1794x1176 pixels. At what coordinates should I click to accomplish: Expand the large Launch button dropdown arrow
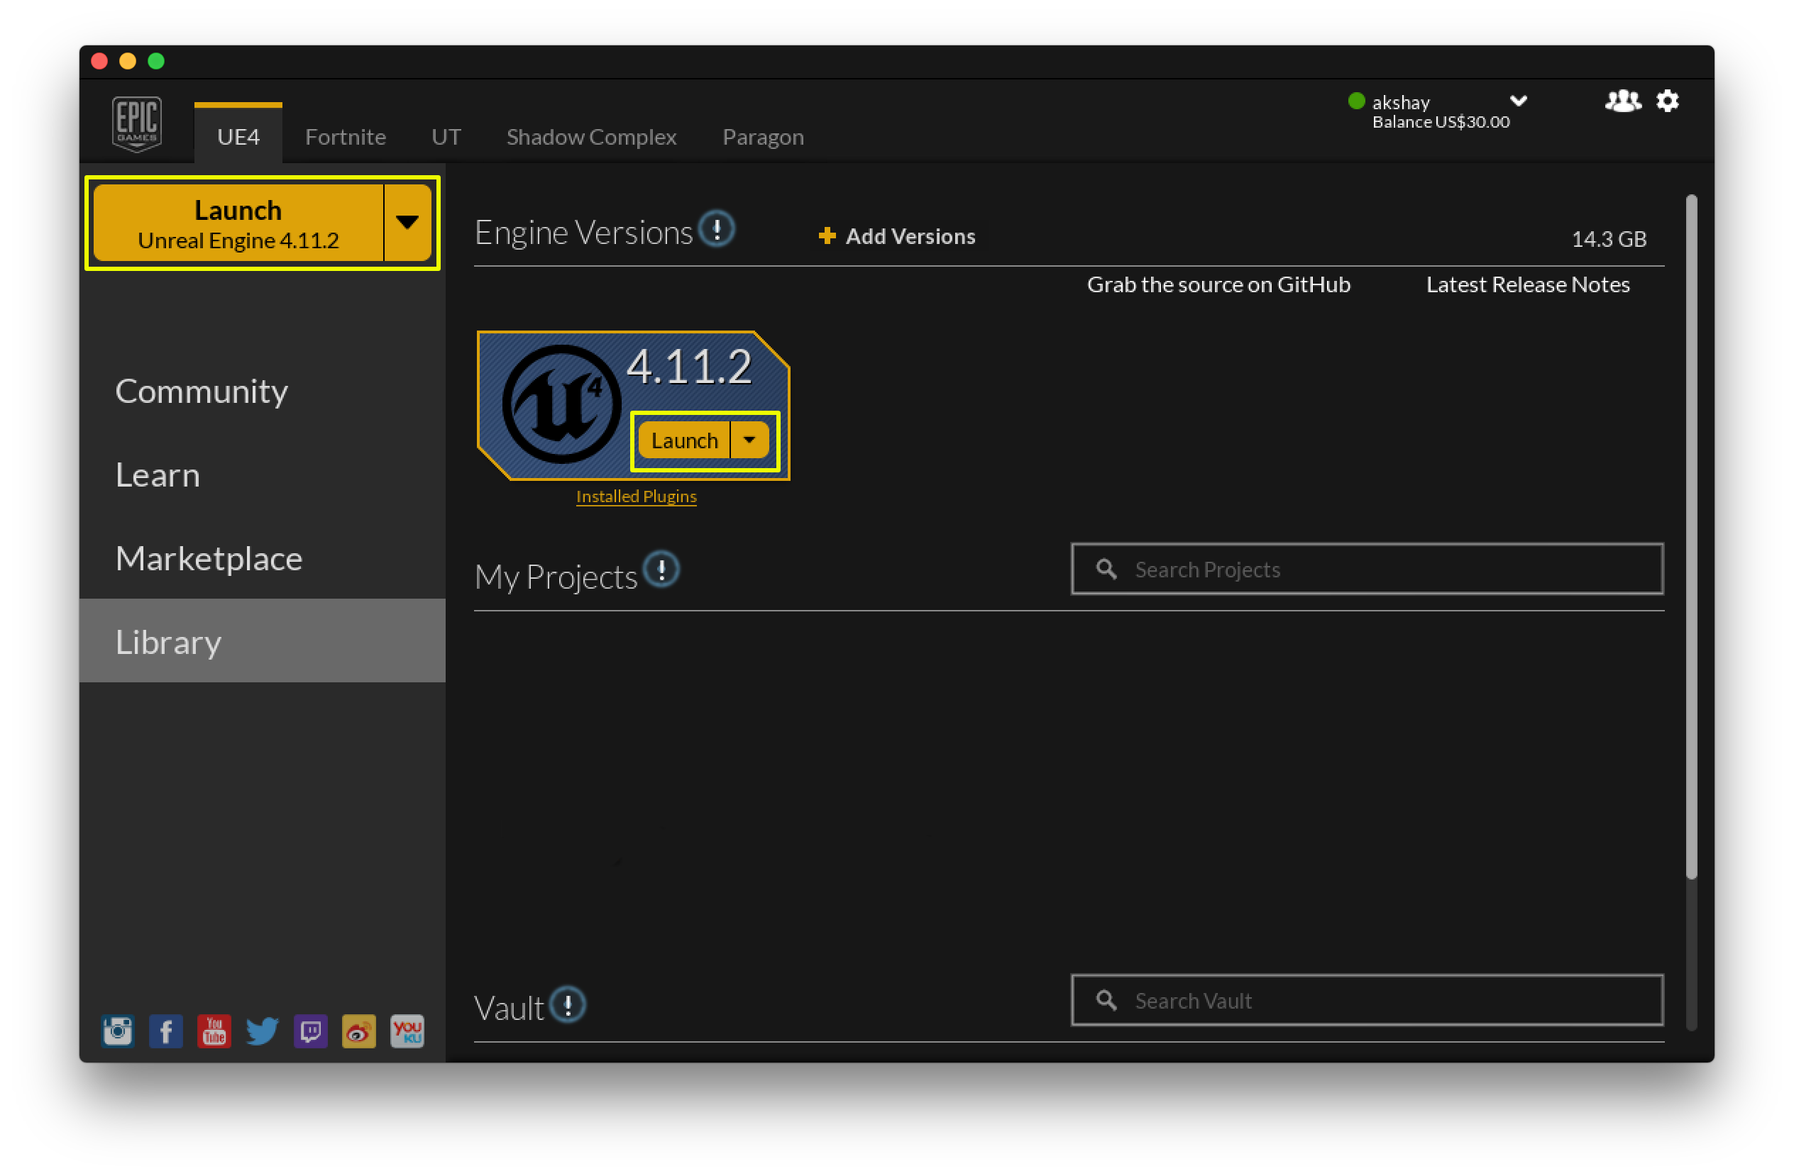(407, 222)
